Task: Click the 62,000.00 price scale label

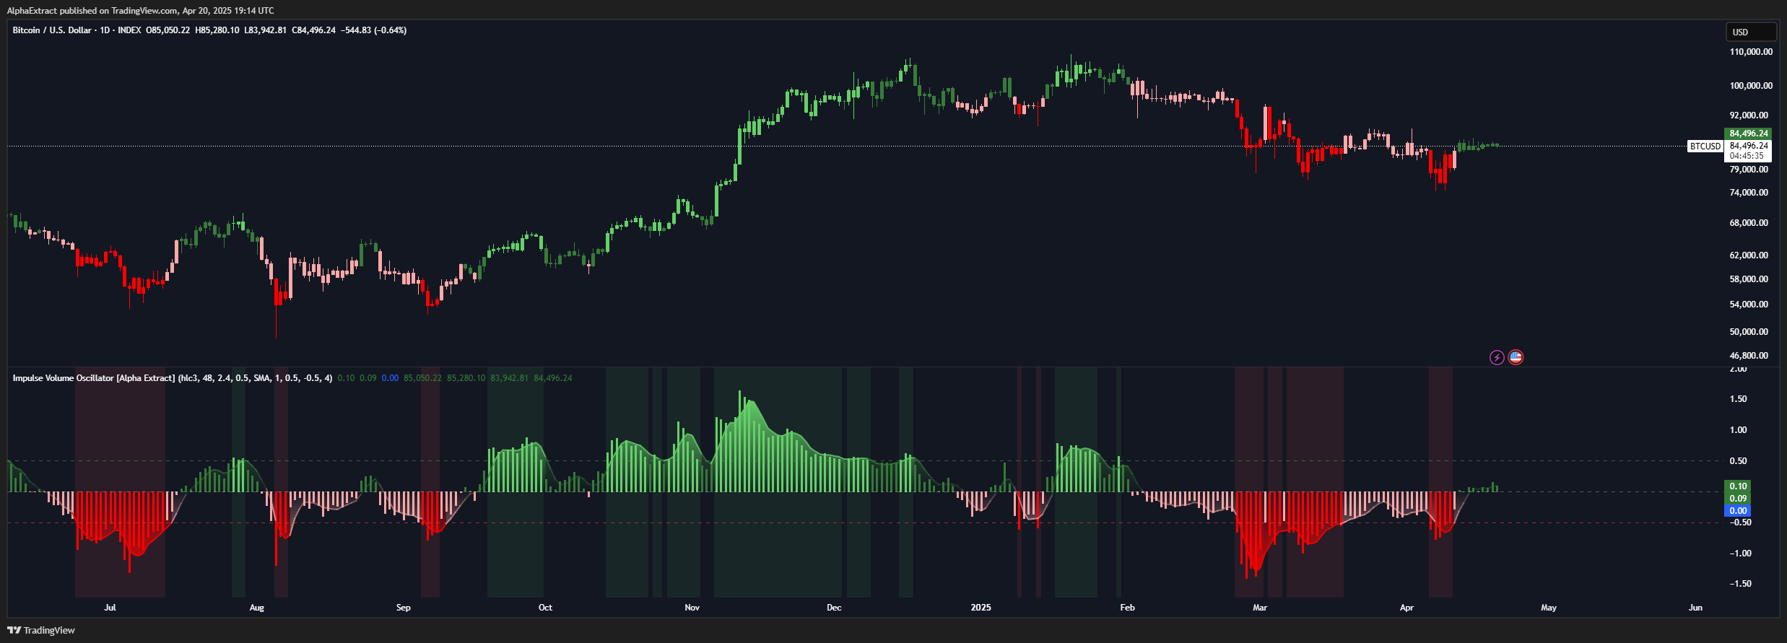Action: (1749, 255)
